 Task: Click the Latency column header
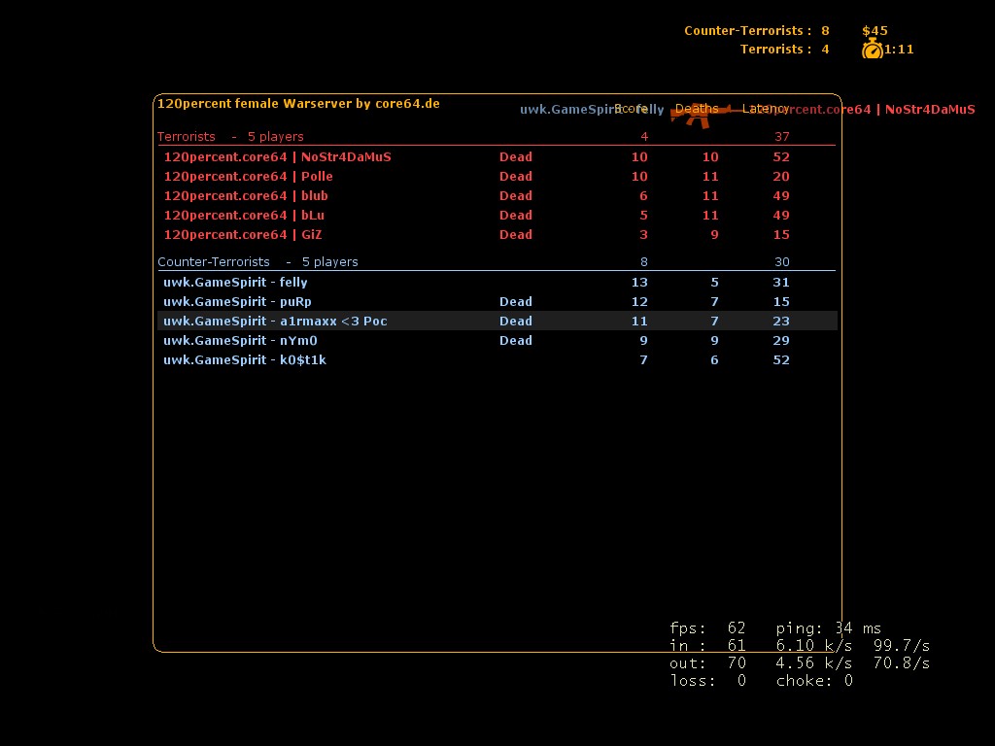[x=766, y=109]
